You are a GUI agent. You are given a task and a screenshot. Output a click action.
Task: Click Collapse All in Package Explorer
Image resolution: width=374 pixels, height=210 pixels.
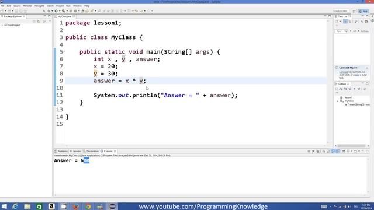(x=34, y=22)
